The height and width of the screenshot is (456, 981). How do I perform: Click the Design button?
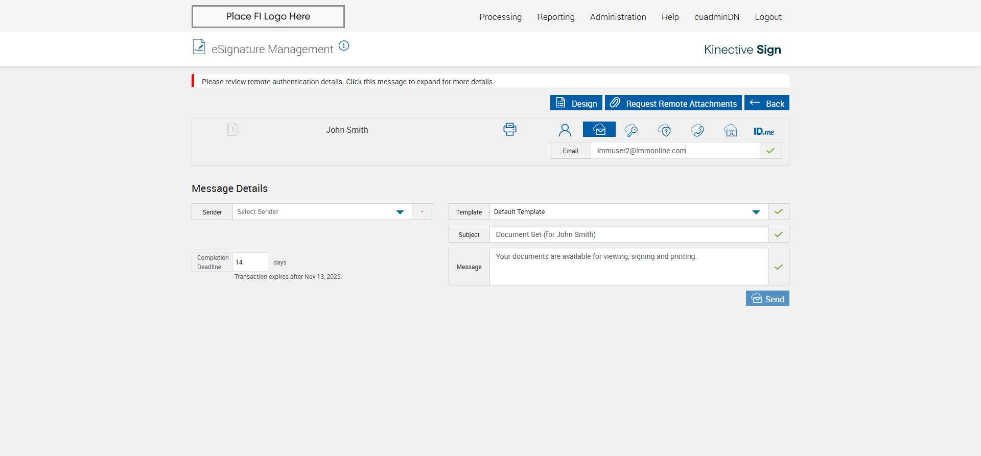[576, 103]
